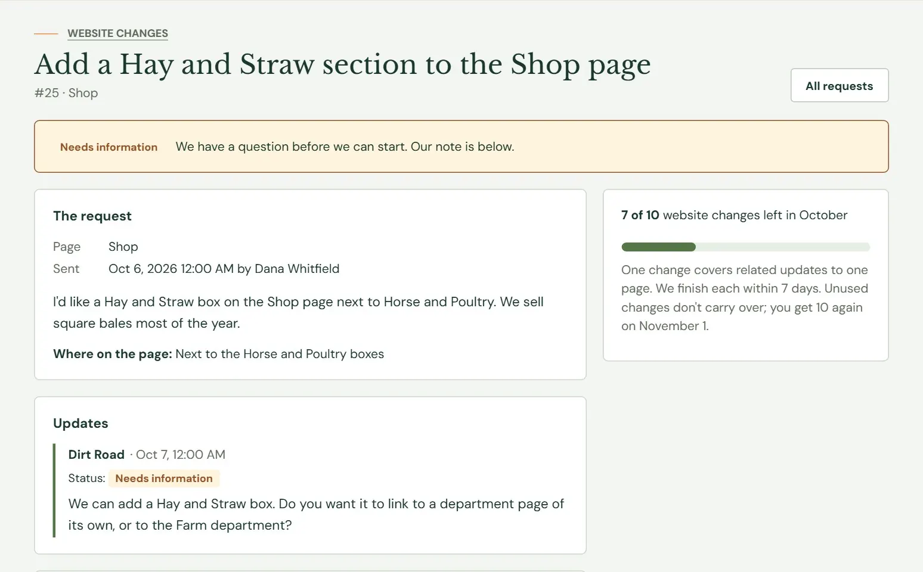This screenshot has height=572, width=923.
Task: Click the page title Add a Hay and Straw section
Action: pyautogui.click(x=342, y=64)
